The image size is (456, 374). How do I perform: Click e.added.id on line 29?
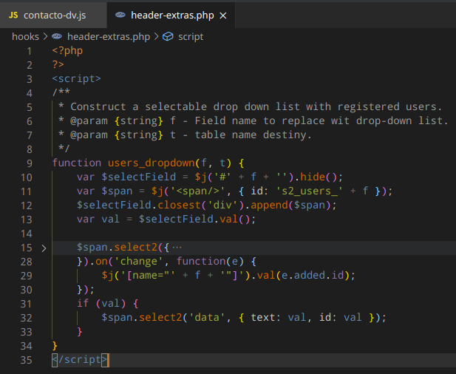click(313, 275)
